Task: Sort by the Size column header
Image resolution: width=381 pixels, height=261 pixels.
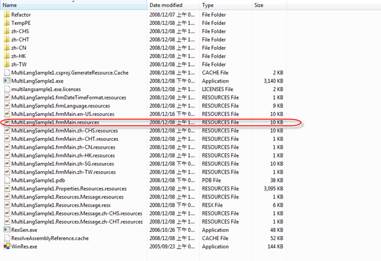Action: 269,5
